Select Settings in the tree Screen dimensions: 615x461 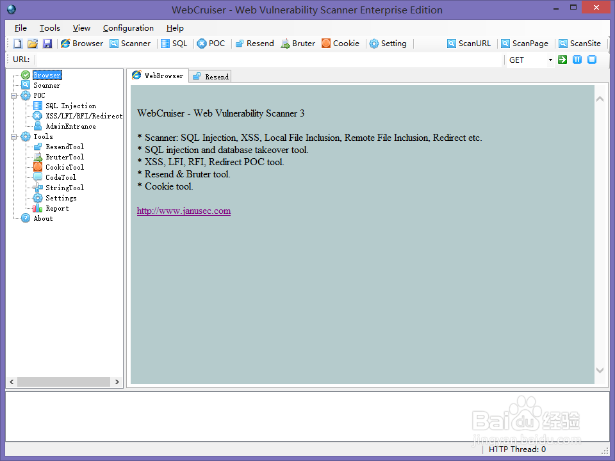[x=61, y=198]
